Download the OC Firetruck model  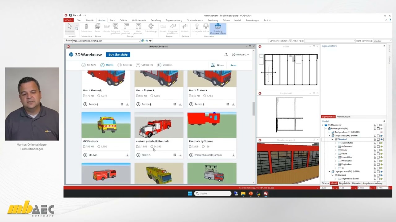(127, 155)
